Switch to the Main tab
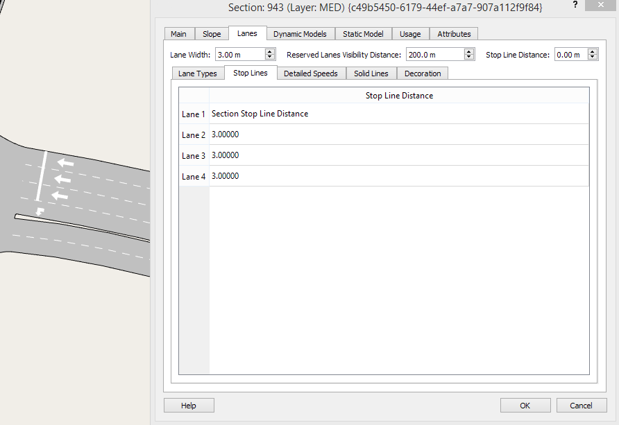This screenshot has width=619, height=425. pyautogui.click(x=178, y=34)
